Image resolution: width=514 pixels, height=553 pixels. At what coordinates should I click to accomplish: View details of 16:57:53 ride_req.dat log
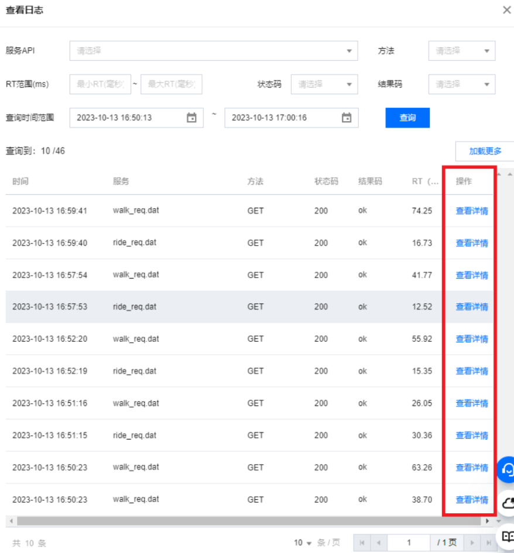click(x=472, y=307)
